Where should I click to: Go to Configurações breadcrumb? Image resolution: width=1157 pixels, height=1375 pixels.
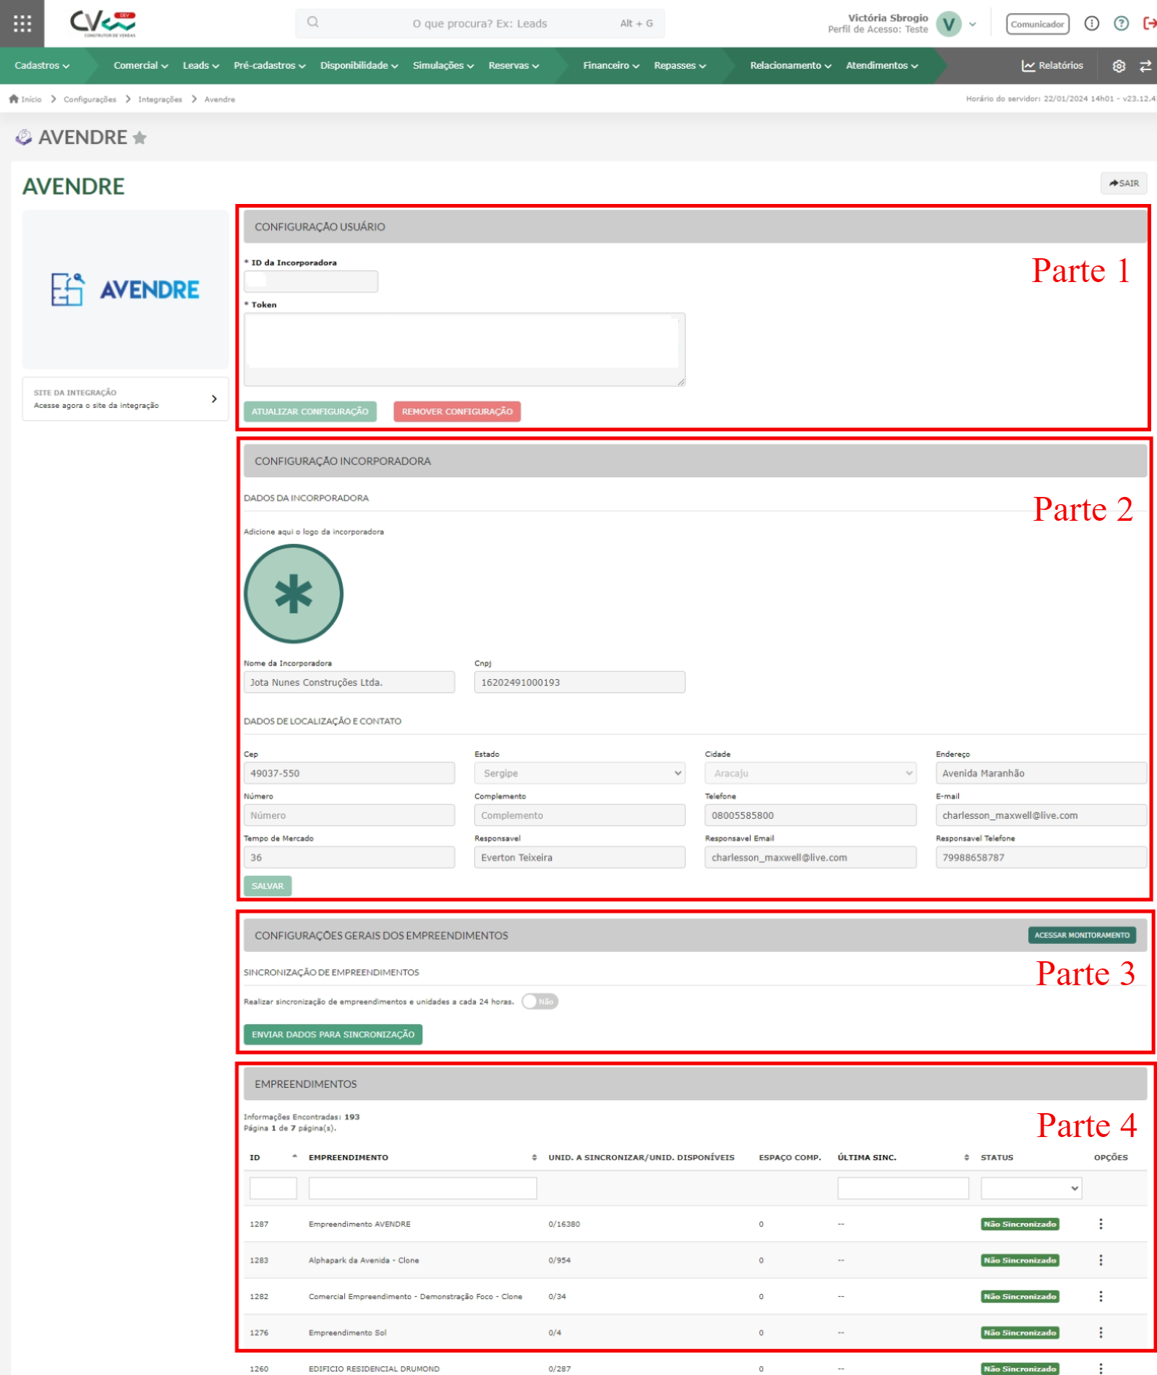click(x=90, y=100)
